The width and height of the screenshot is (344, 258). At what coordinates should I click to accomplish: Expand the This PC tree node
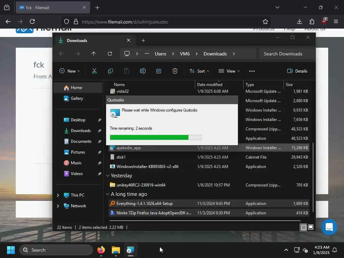pos(58,195)
